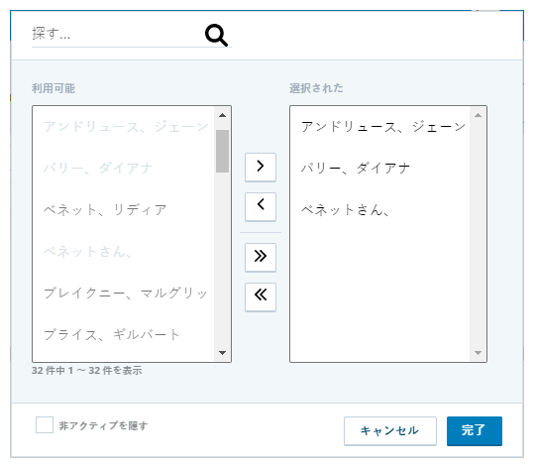The image size is (536, 470).
Task: Select ベネット、リディア in available list
Action: click(x=123, y=209)
